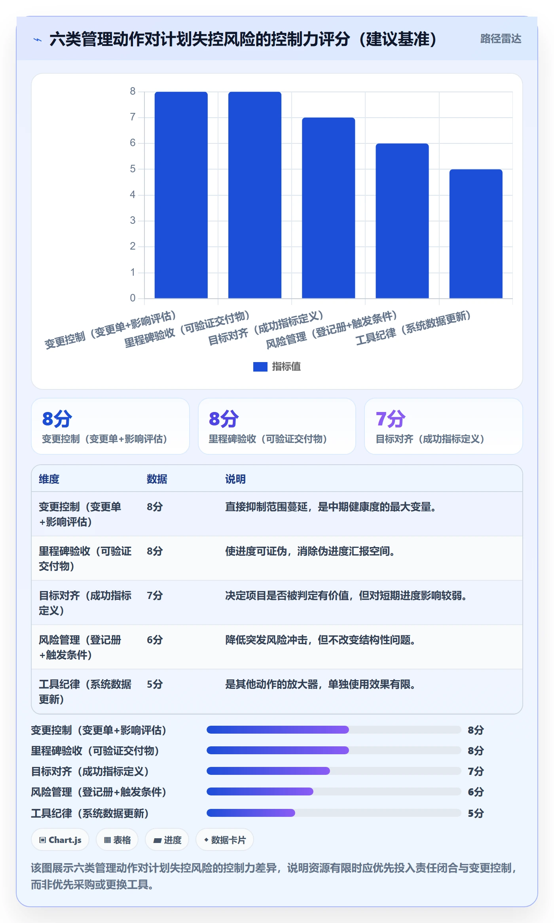Open the 7分 目标对齐 stat card
The width and height of the screenshot is (554, 923).
click(444, 426)
